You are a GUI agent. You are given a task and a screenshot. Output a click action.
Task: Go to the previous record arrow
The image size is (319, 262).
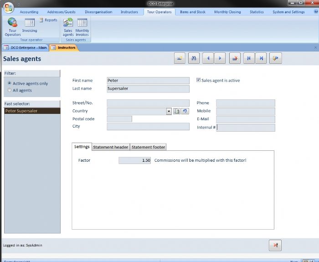coord(208,58)
